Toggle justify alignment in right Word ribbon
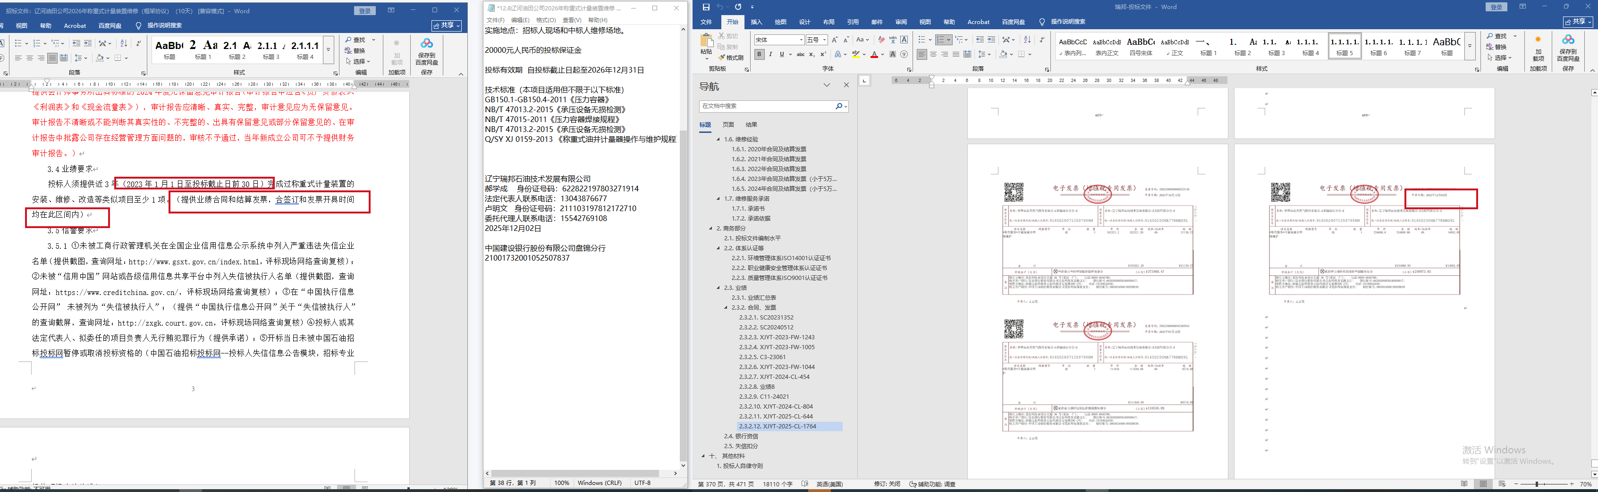 coord(956,55)
